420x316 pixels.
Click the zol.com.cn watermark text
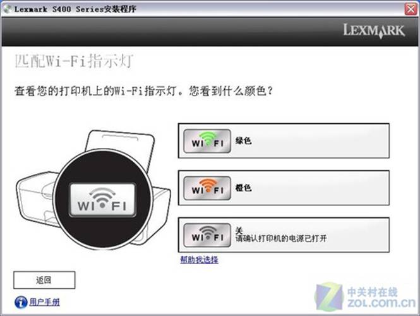pyautogui.click(x=381, y=303)
